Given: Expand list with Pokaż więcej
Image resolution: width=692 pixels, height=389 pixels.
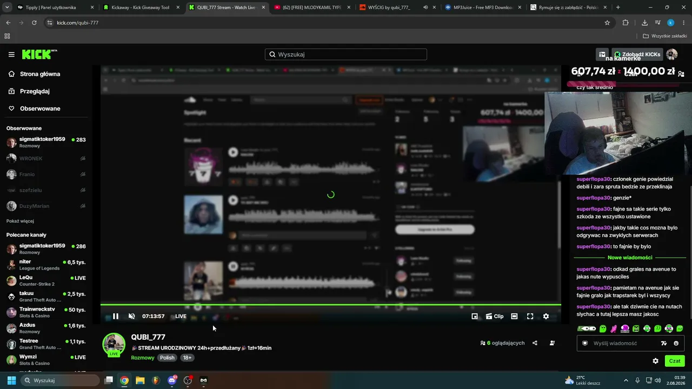Looking at the screenshot, I should pos(20,221).
